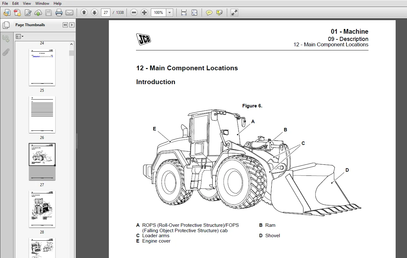
Task: Click the 'Figure 6.' caption
Action: click(252, 106)
